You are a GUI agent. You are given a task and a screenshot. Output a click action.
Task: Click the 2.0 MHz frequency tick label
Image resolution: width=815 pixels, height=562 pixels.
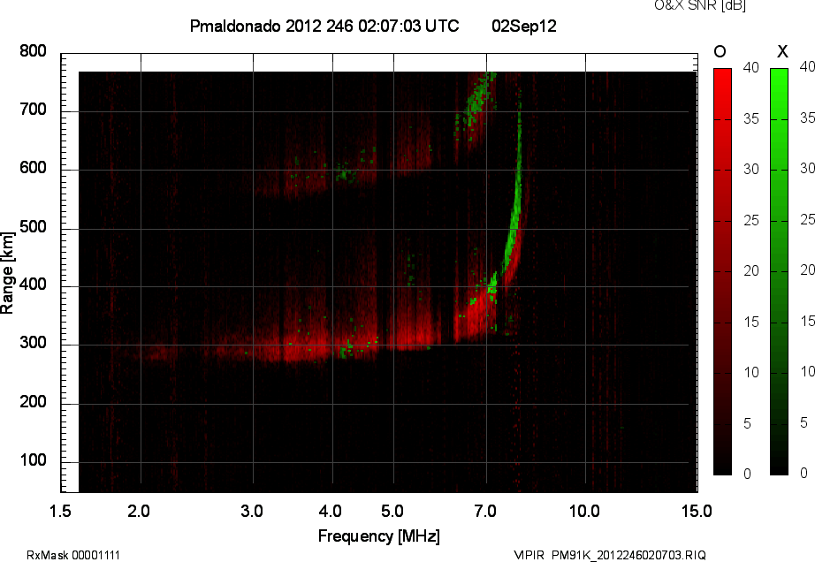click(x=139, y=512)
